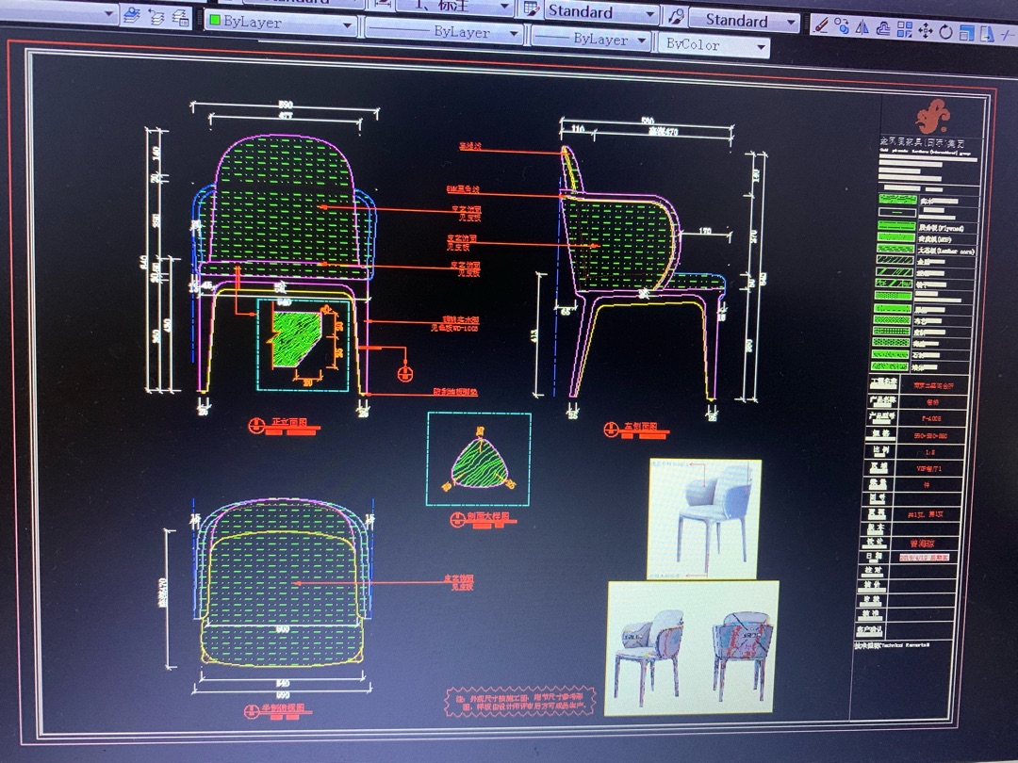Viewport: 1018px width, 763px height.
Task: Pick the Scale tool
Action: 967,33
